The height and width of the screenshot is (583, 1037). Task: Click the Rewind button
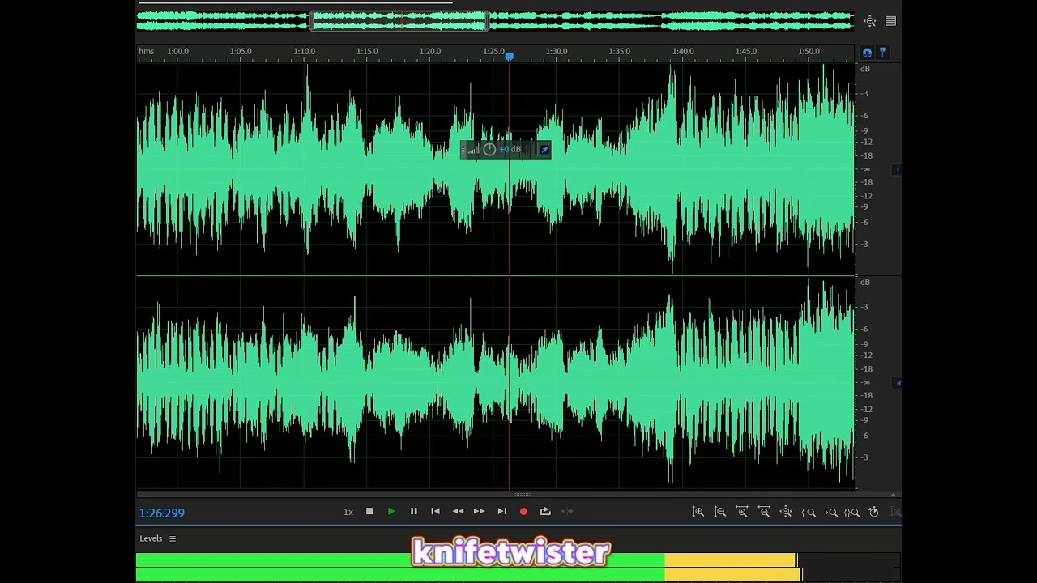pyautogui.click(x=458, y=512)
